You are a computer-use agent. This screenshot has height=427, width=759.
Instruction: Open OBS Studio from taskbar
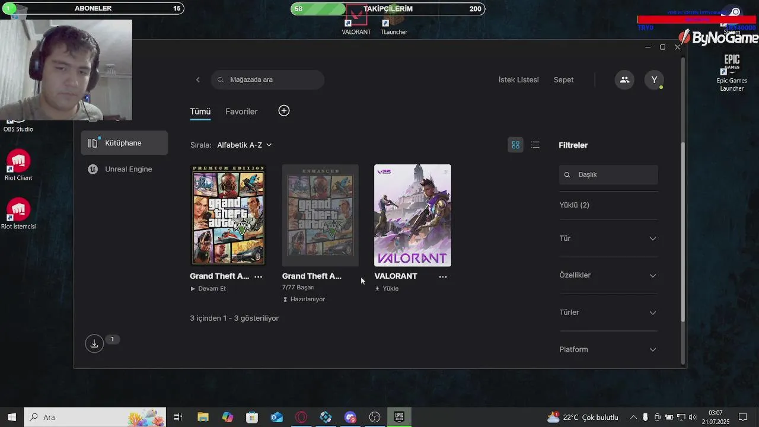point(375,417)
